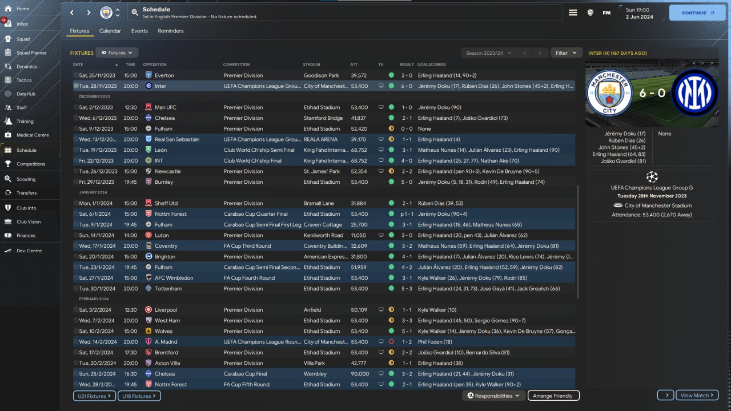Open the U21 Fixtures list
This screenshot has width=731, height=411.
pyautogui.click(x=94, y=396)
